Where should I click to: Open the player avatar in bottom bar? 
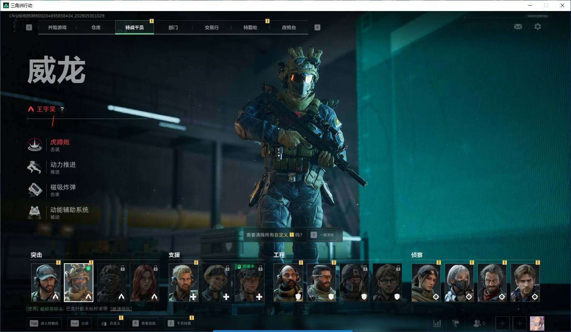tap(537, 323)
